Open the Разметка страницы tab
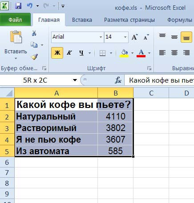 click(x=129, y=20)
